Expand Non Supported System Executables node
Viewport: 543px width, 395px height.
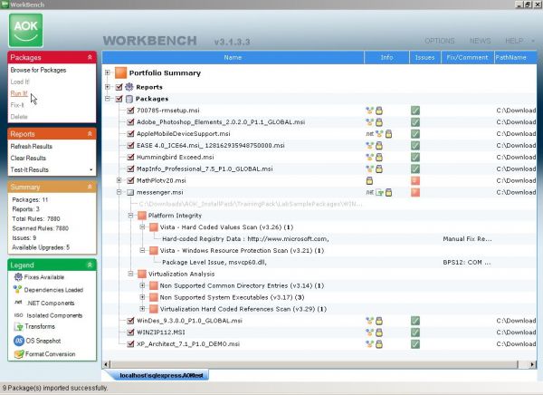pyautogui.click(x=142, y=297)
